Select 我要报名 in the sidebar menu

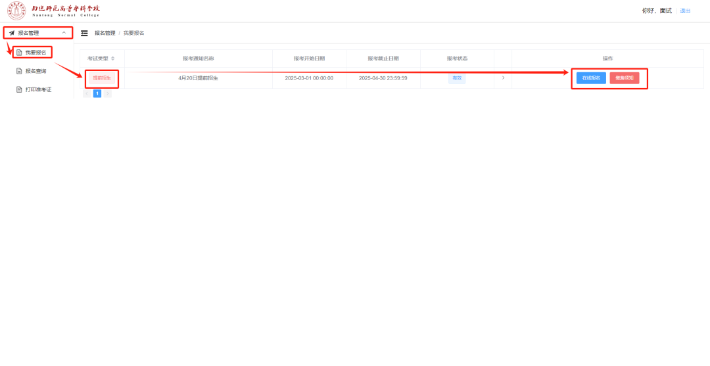coord(35,53)
